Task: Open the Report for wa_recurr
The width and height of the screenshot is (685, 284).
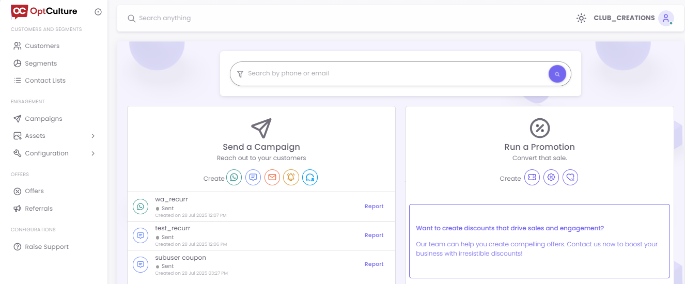Action: coord(374,207)
